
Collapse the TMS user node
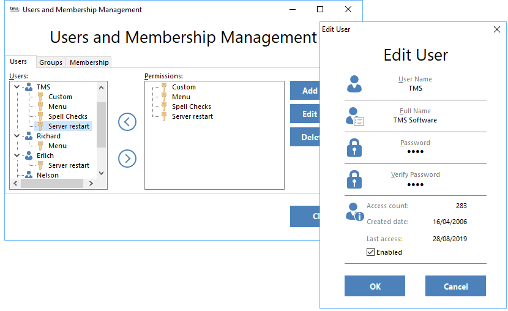[x=16, y=87]
